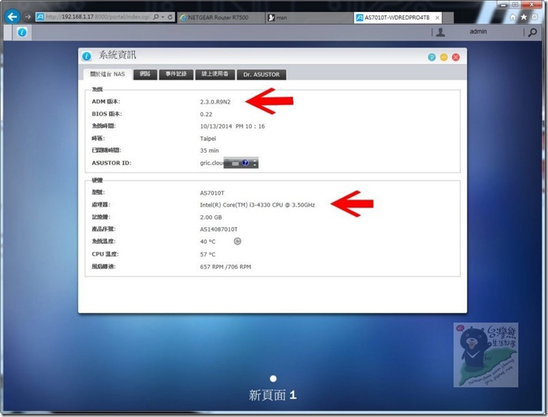This screenshot has width=548, height=417.
Task: Open the browser Favorites star
Action: [523, 17]
